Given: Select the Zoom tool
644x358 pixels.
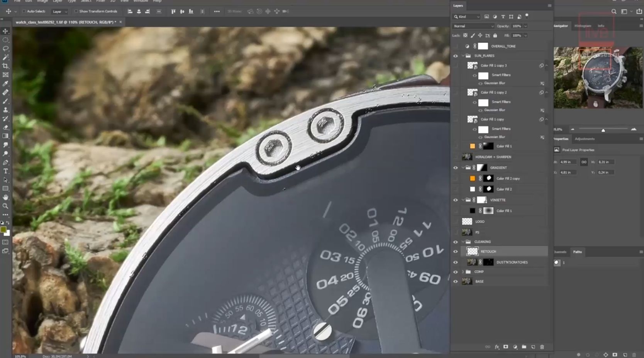Looking at the screenshot, I should (5, 206).
